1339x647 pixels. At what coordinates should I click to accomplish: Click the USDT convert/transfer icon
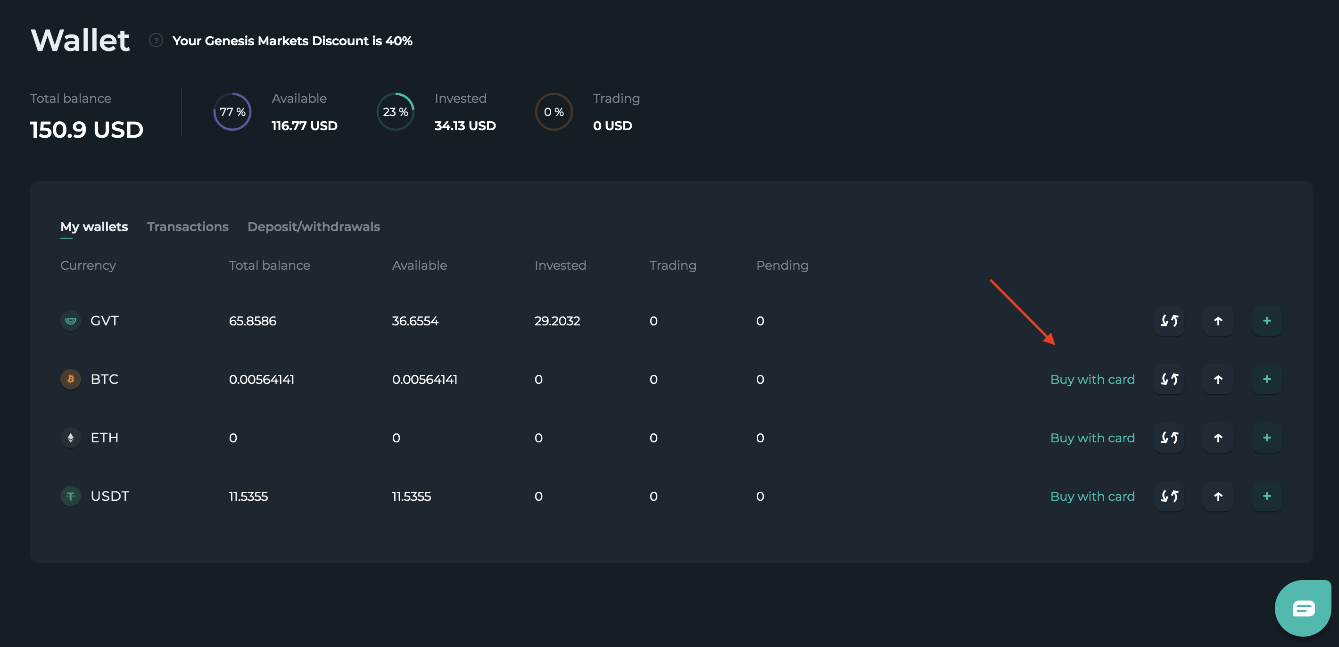[x=1168, y=496]
